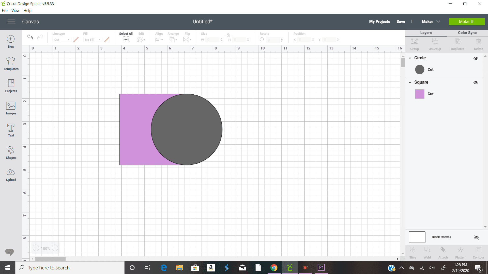Click the Weld tool
This screenshot has height=274, width=488.
(x=427, y=253)
